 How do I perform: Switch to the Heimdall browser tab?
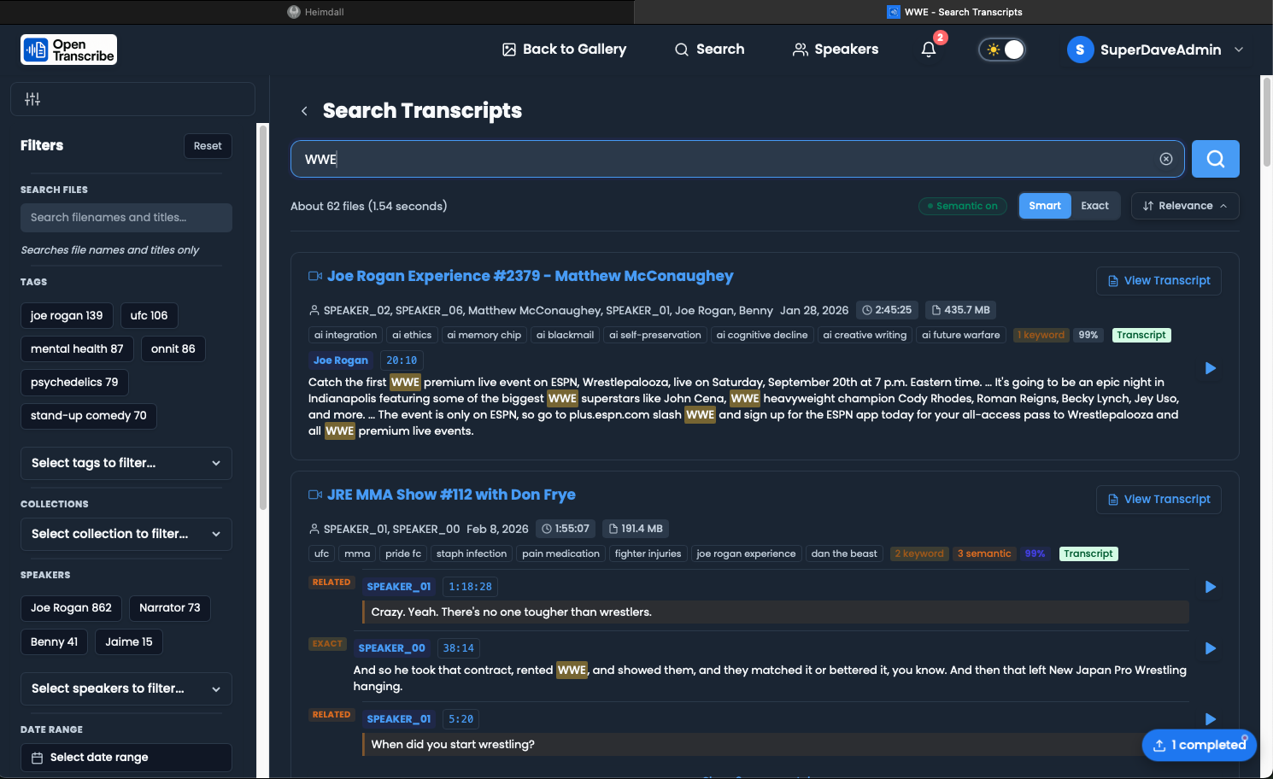[316, 12]
